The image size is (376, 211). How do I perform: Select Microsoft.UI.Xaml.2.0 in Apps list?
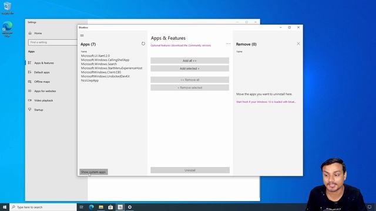click(x=95, y=56)
